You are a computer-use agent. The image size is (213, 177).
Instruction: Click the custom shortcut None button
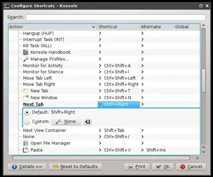[x=66, y=122]
